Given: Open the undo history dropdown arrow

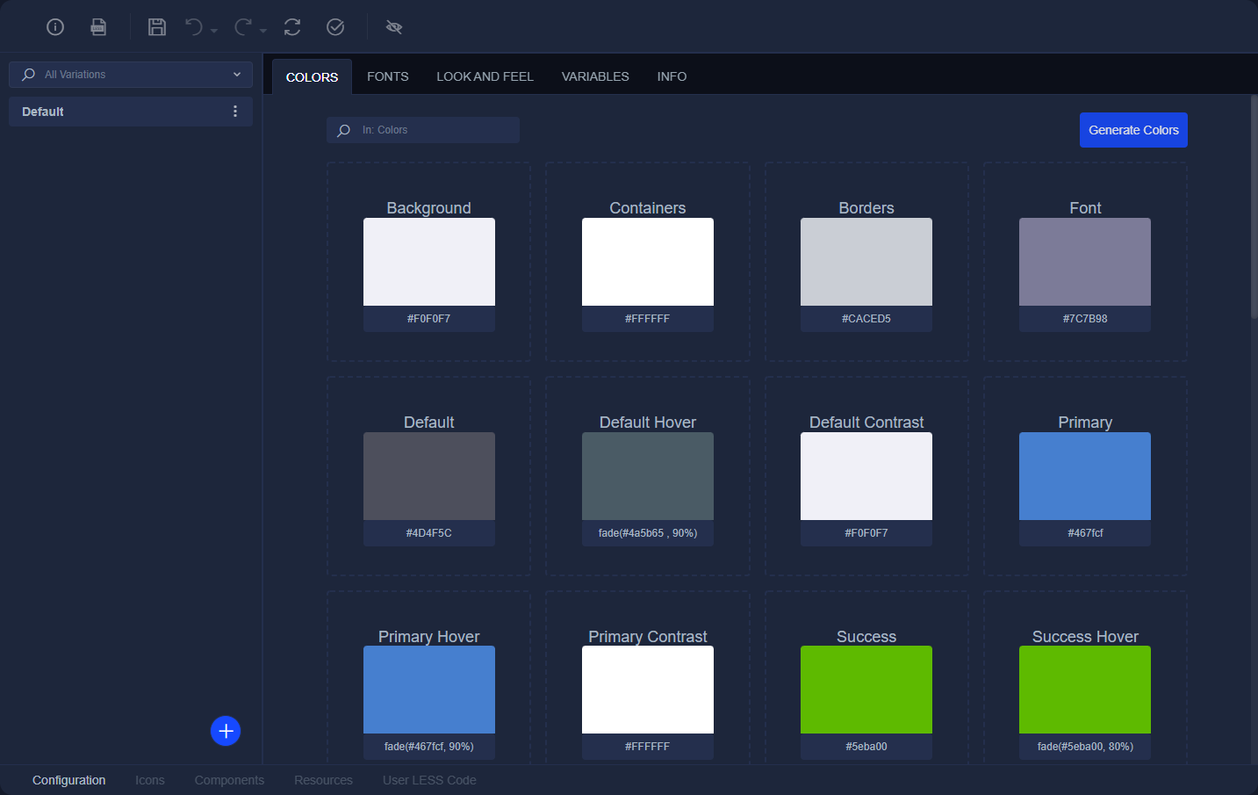Looking at the screenshot, I should pos(214,32).
